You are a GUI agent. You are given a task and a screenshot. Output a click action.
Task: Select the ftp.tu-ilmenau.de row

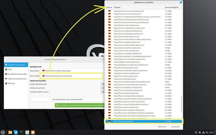tap(144, 102)
